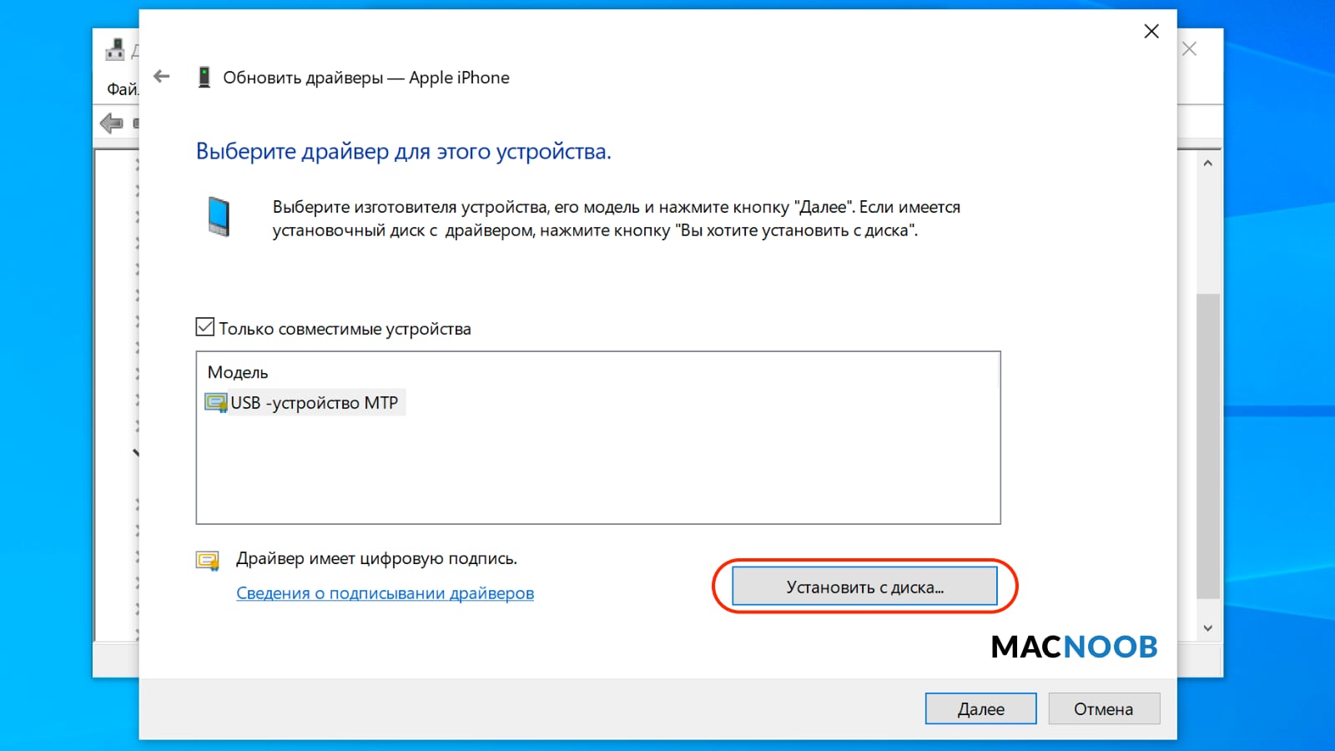Select USB -устройство MTP in model list
Screen dimensions: 1335x751
pyautogui.click(x=305, y=403)
